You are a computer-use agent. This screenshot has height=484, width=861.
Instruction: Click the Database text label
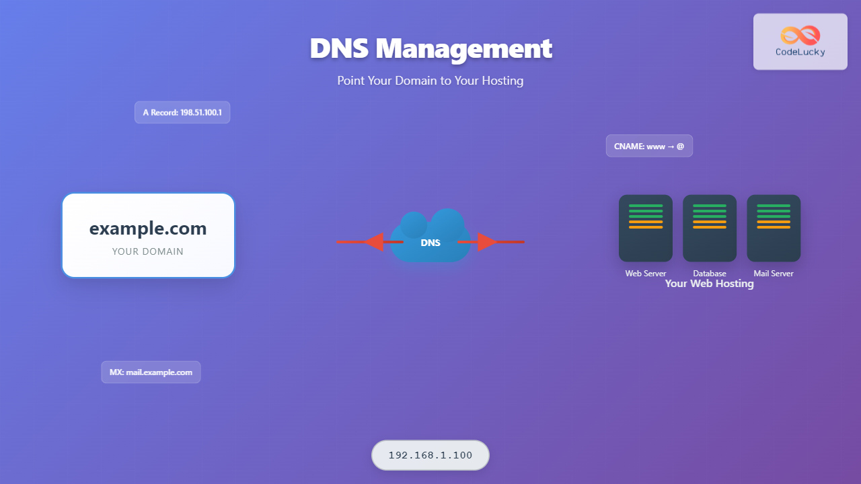[x=709, y=273]
